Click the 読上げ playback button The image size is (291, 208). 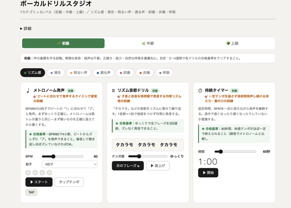(x=158, y=166)
